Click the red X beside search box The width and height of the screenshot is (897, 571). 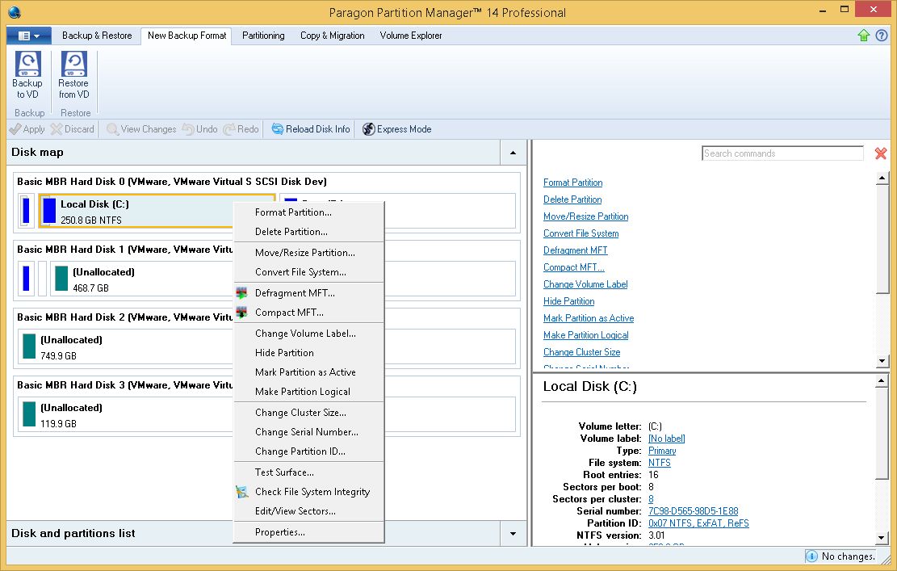pyautogui.click(x=881, y=153)
